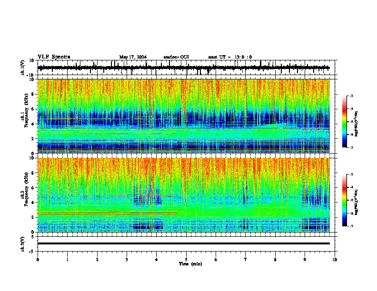Click the "-5" tick on ch.3(V) axis

coord(32,252)
